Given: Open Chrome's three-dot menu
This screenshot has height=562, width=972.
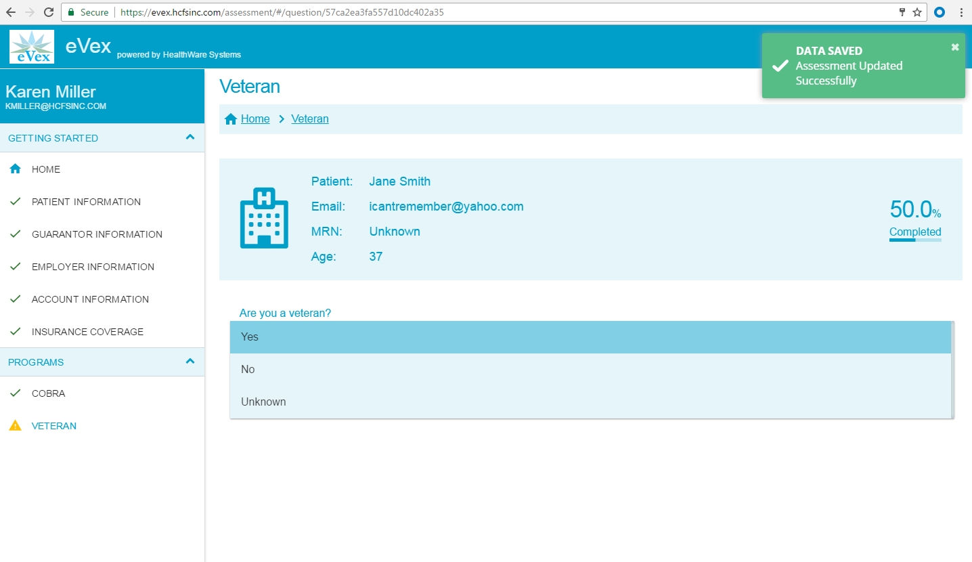Looking at the screenshot, I should point(961,12).
